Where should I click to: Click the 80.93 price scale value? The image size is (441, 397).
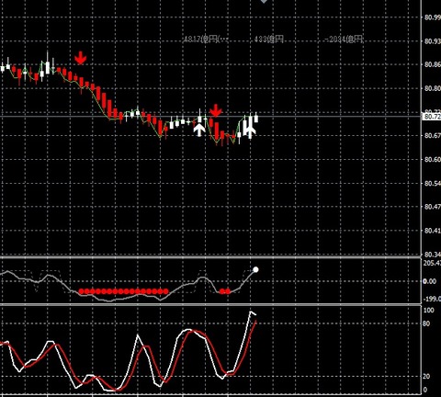[433, 41]
